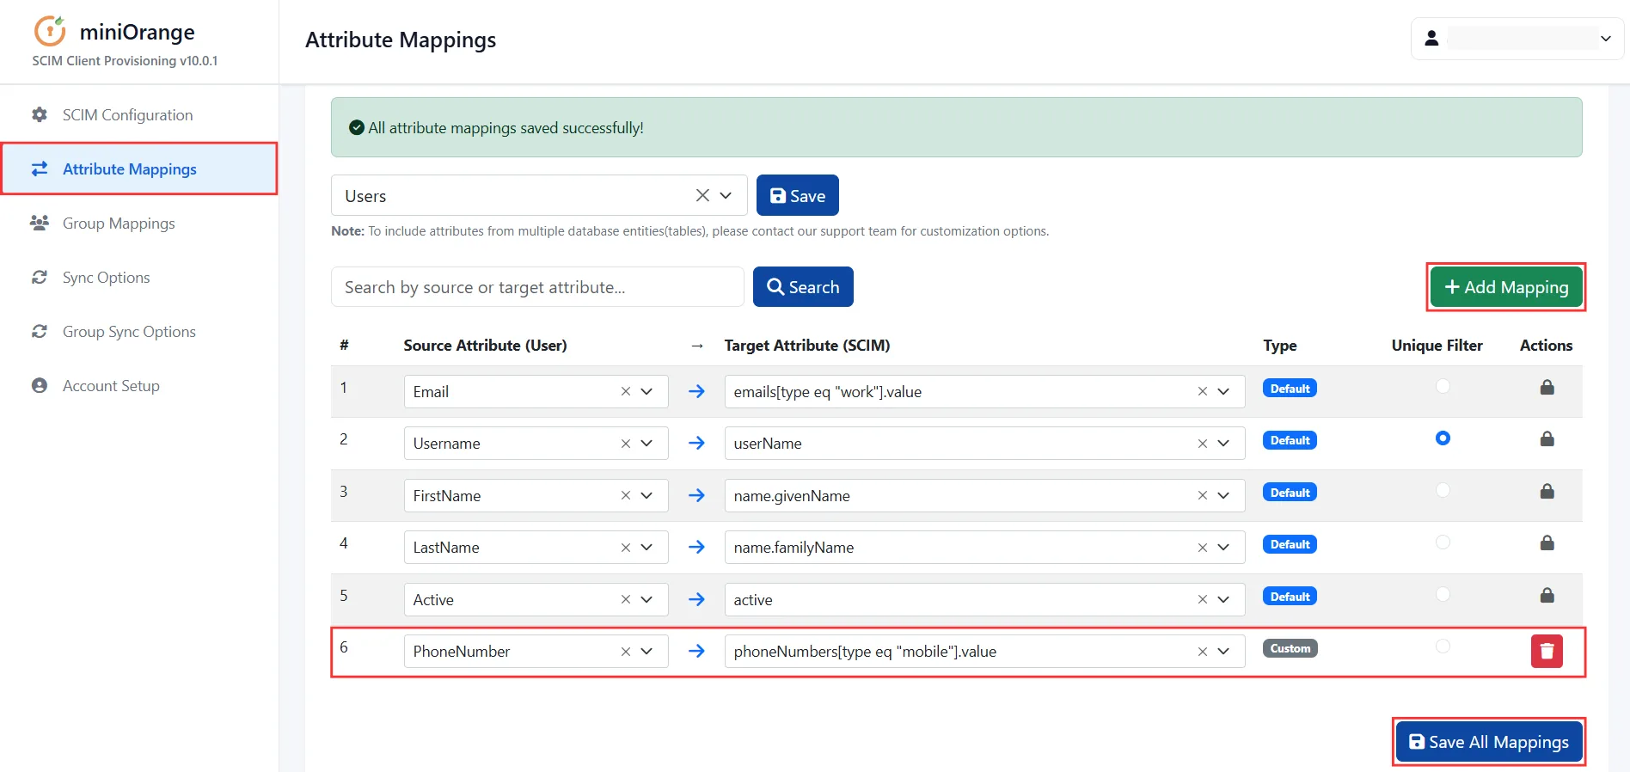
Task: Click the lock icon in the Email row
Action: pos(1547,387)
